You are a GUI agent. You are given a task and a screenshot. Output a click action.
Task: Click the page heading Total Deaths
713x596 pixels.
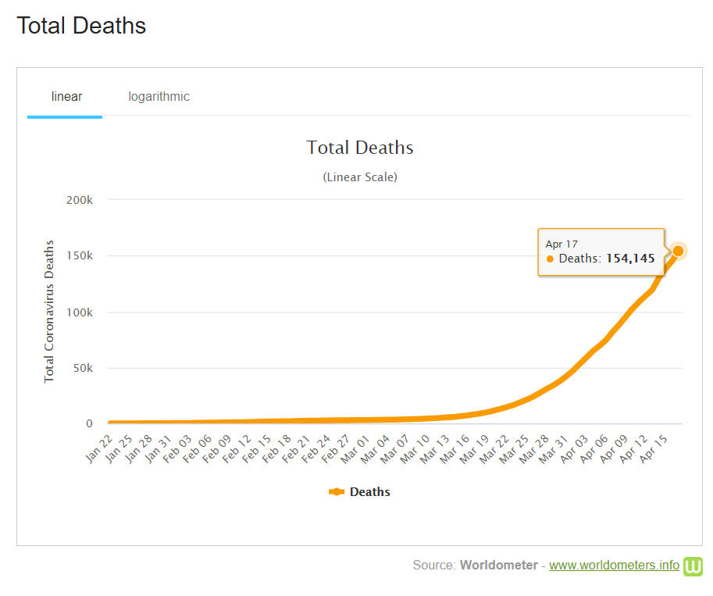pyautogui.click(x=81, y=26)
